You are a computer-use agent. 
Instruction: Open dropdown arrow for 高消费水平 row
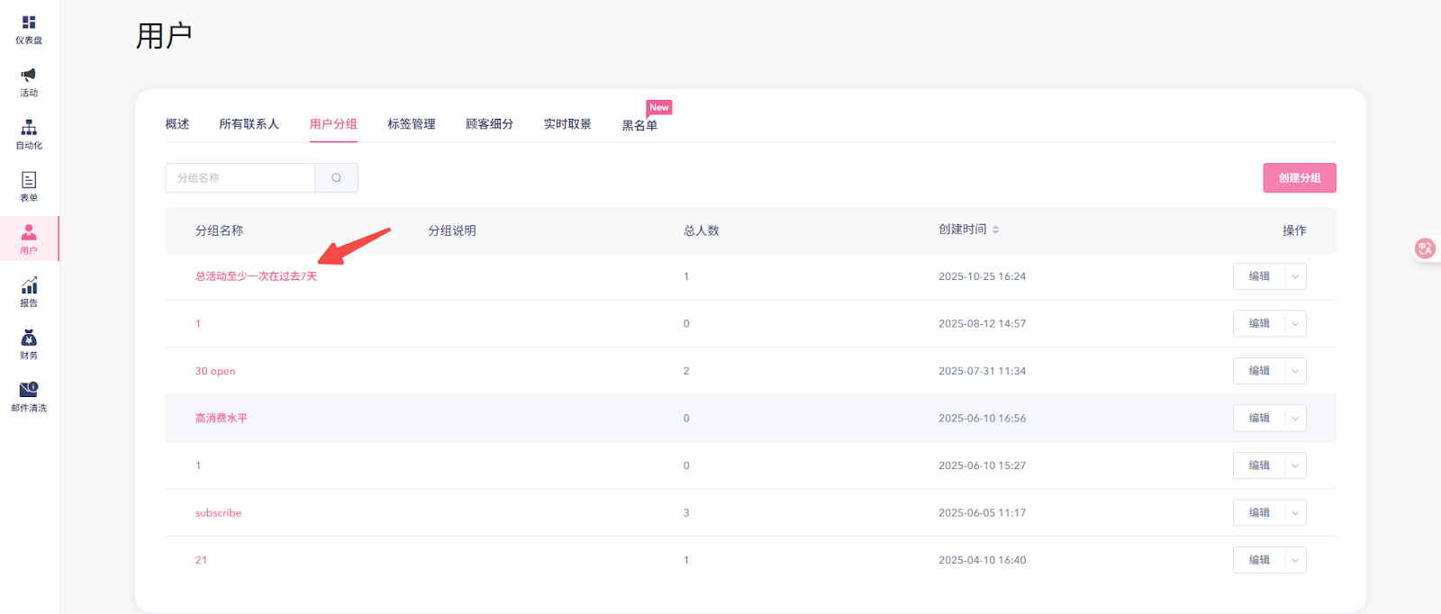(x=1295, y=419)
